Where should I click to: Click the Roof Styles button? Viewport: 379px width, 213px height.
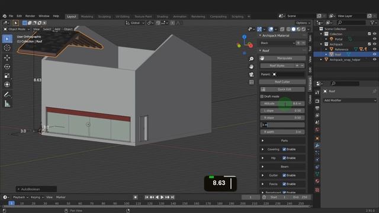277,66
